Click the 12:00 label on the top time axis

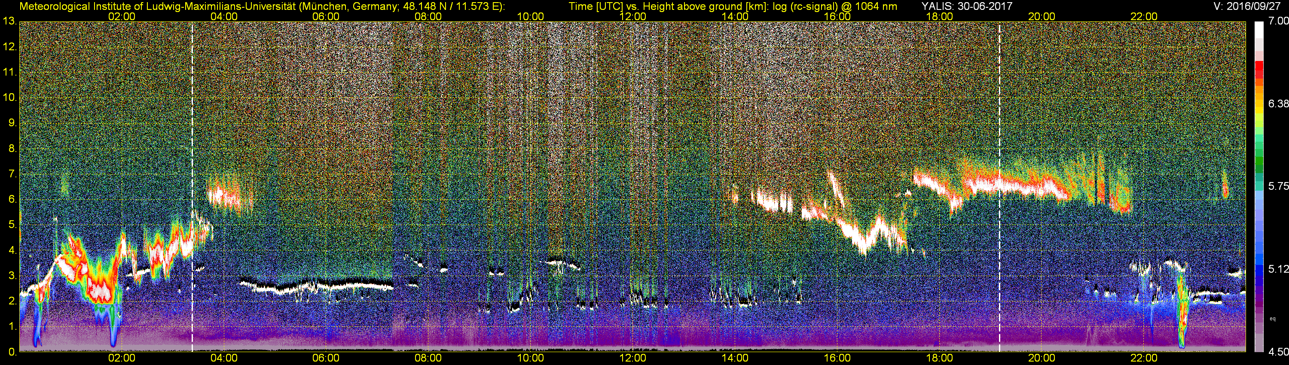632,16
